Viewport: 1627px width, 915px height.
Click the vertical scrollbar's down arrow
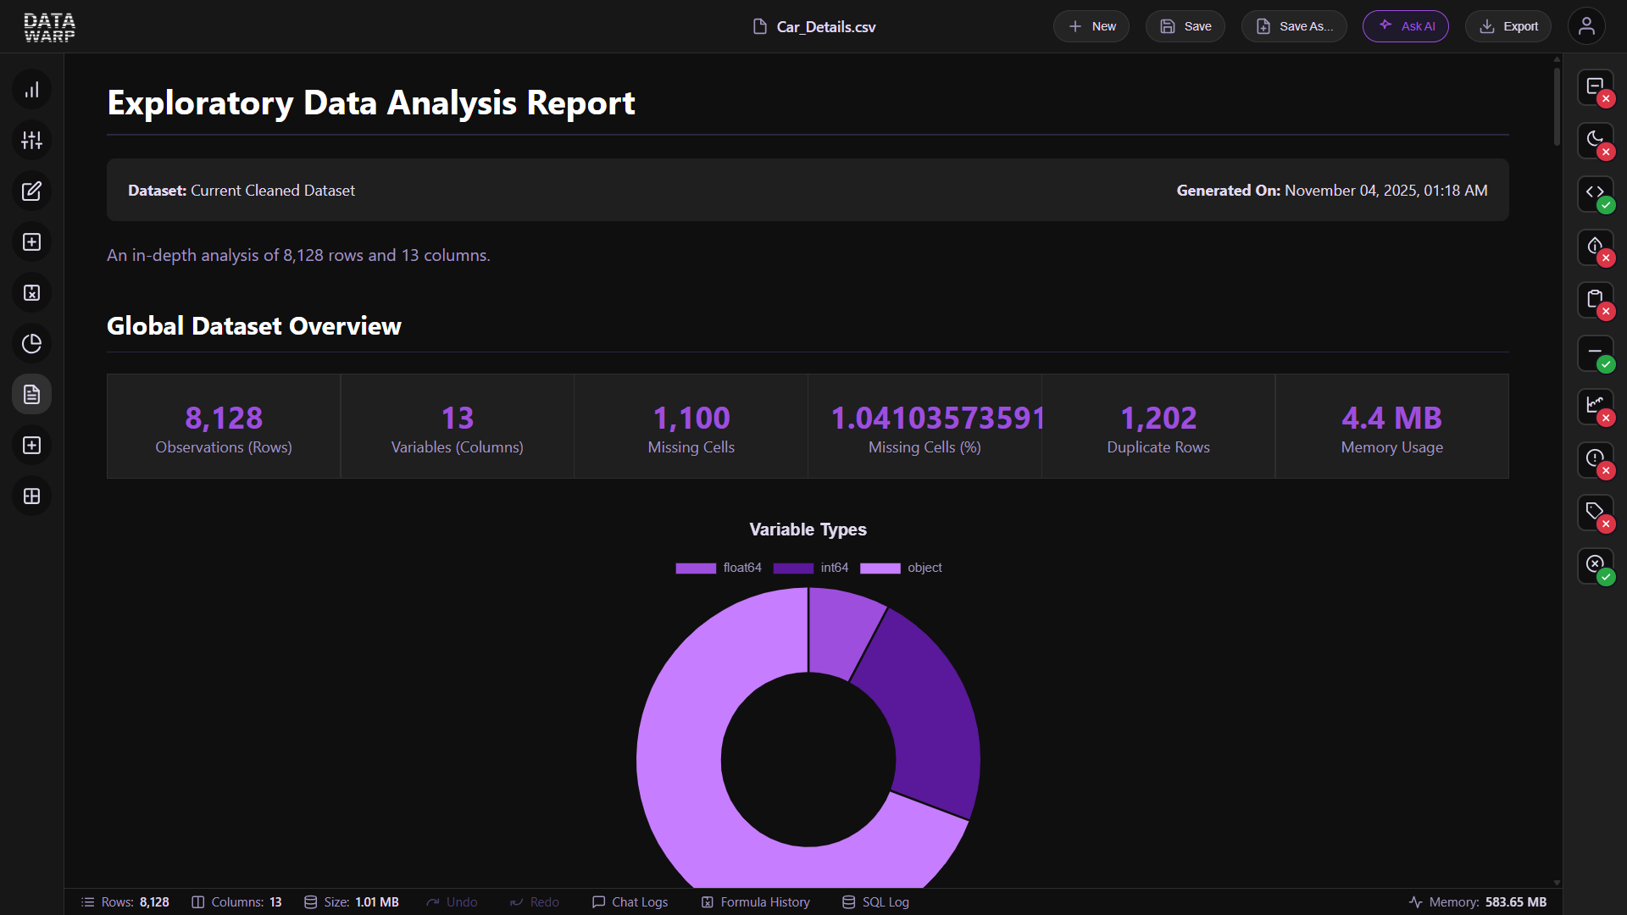click(x=1556, y=881)
